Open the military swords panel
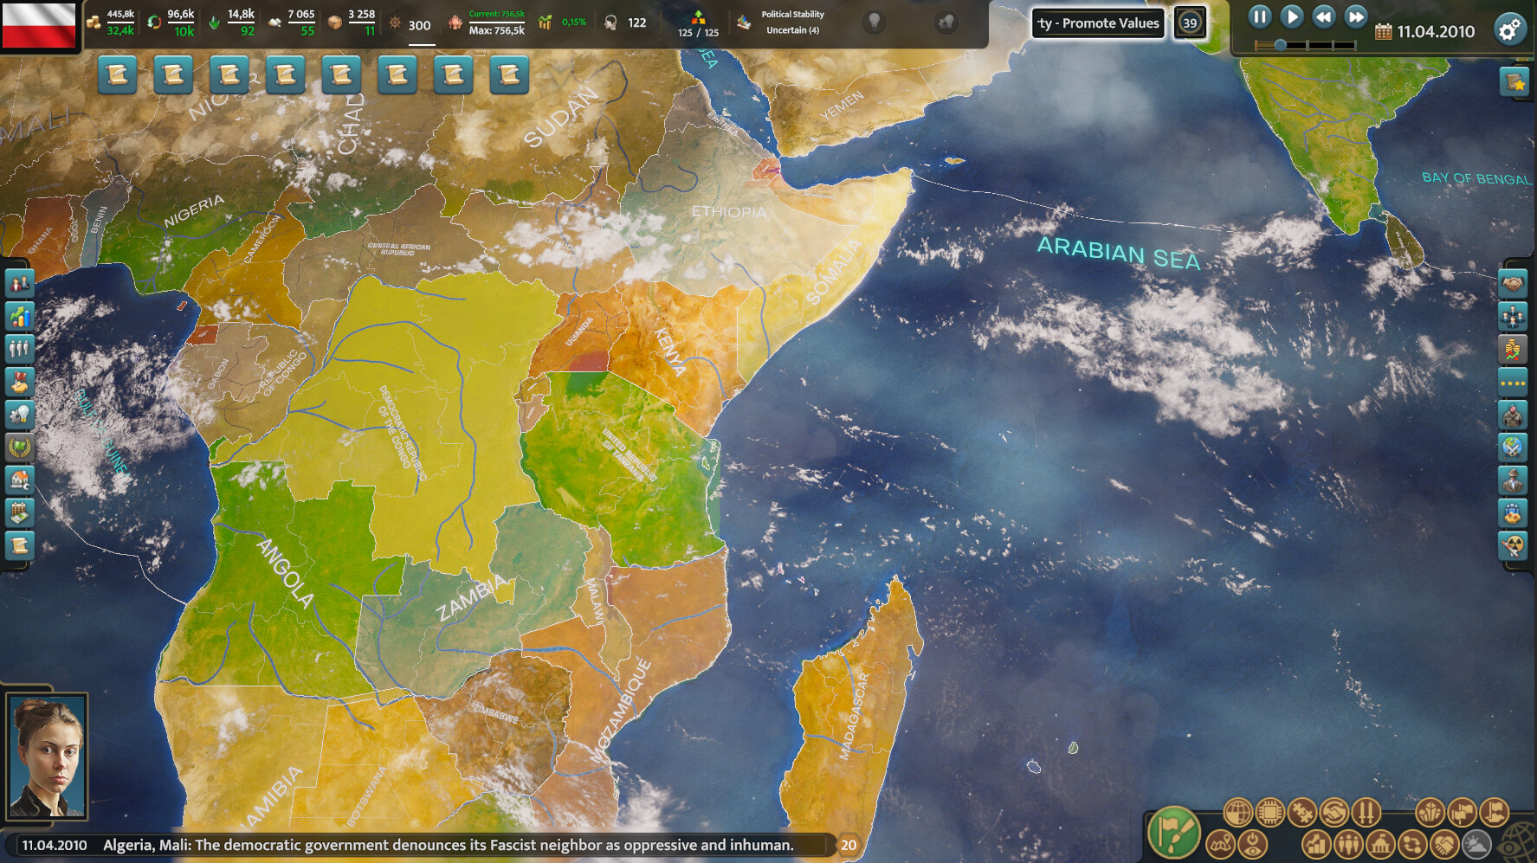Image resolution: width=1537 pixels, height=863 pixels. (x=1366, y=812)
